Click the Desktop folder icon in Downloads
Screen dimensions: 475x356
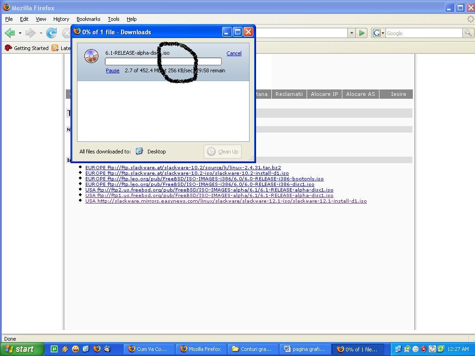(139, 152)
